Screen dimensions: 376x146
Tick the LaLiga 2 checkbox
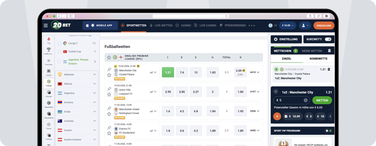tap(59, 43)
